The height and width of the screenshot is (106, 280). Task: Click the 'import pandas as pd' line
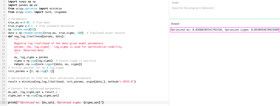tap(23, 5)
